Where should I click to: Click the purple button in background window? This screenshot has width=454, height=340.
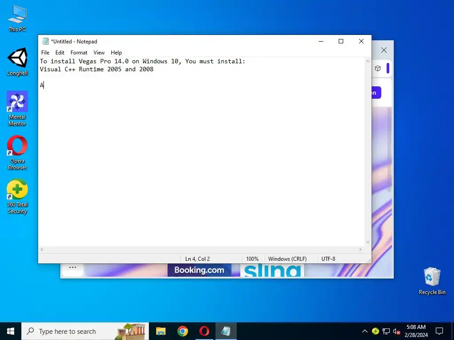(376, 93)
